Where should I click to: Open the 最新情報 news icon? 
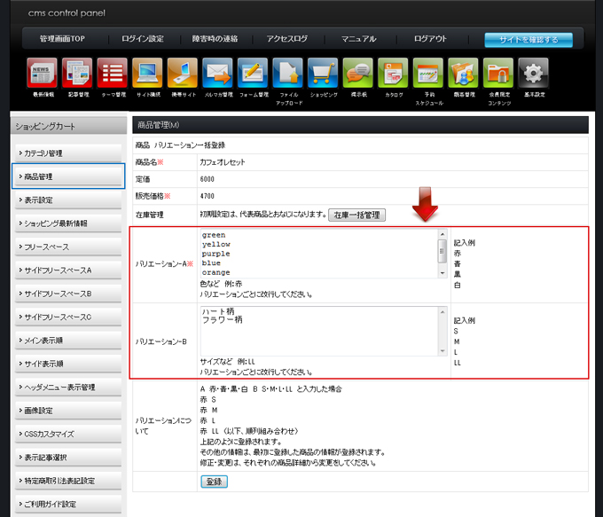[42, 74]
